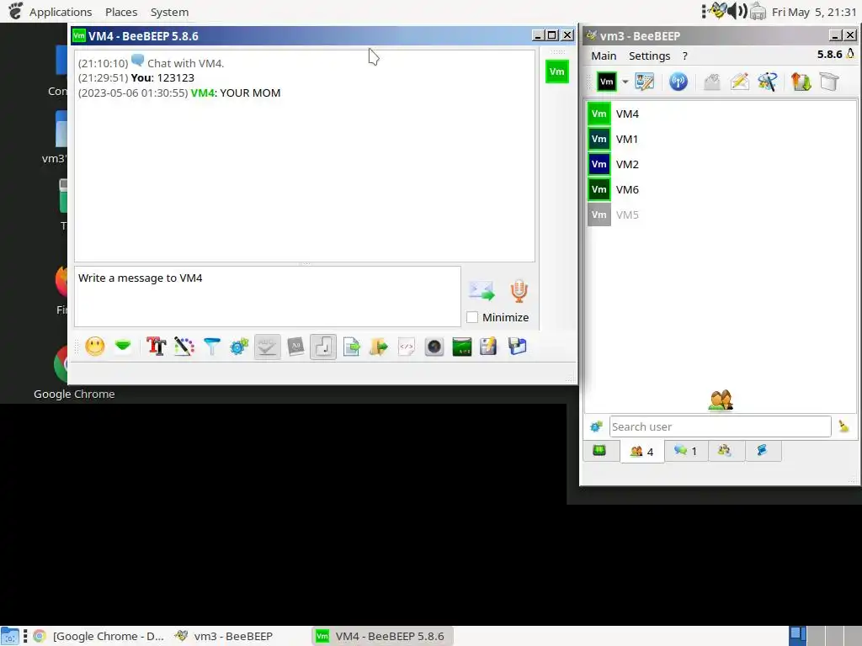Open user list options gear icon
The image size is (862, 646).
pyautogui.click(x=597, y=426)
